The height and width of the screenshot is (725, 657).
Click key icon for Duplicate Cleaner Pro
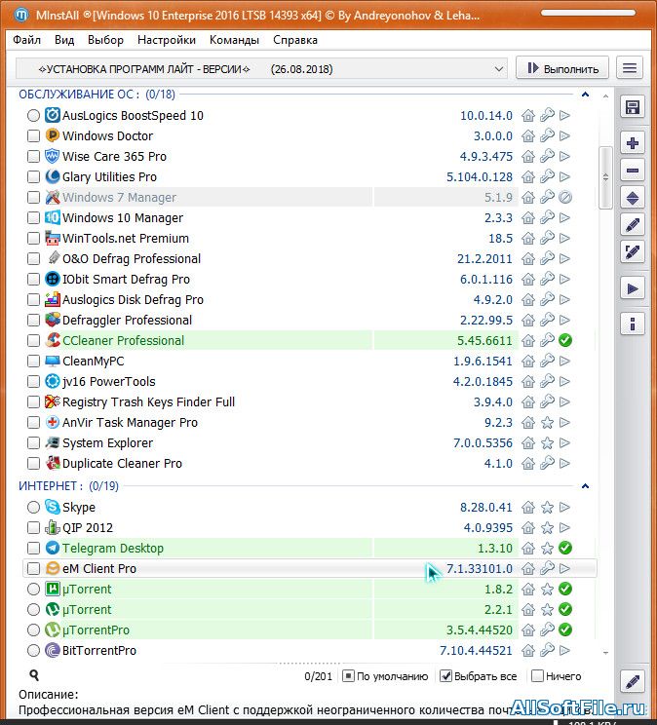click(548, 463)
